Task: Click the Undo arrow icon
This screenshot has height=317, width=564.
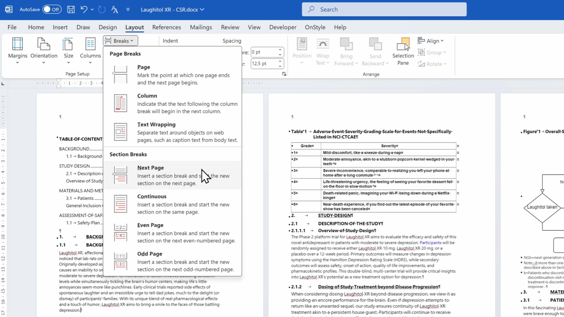Action: (x=84, y=9)
